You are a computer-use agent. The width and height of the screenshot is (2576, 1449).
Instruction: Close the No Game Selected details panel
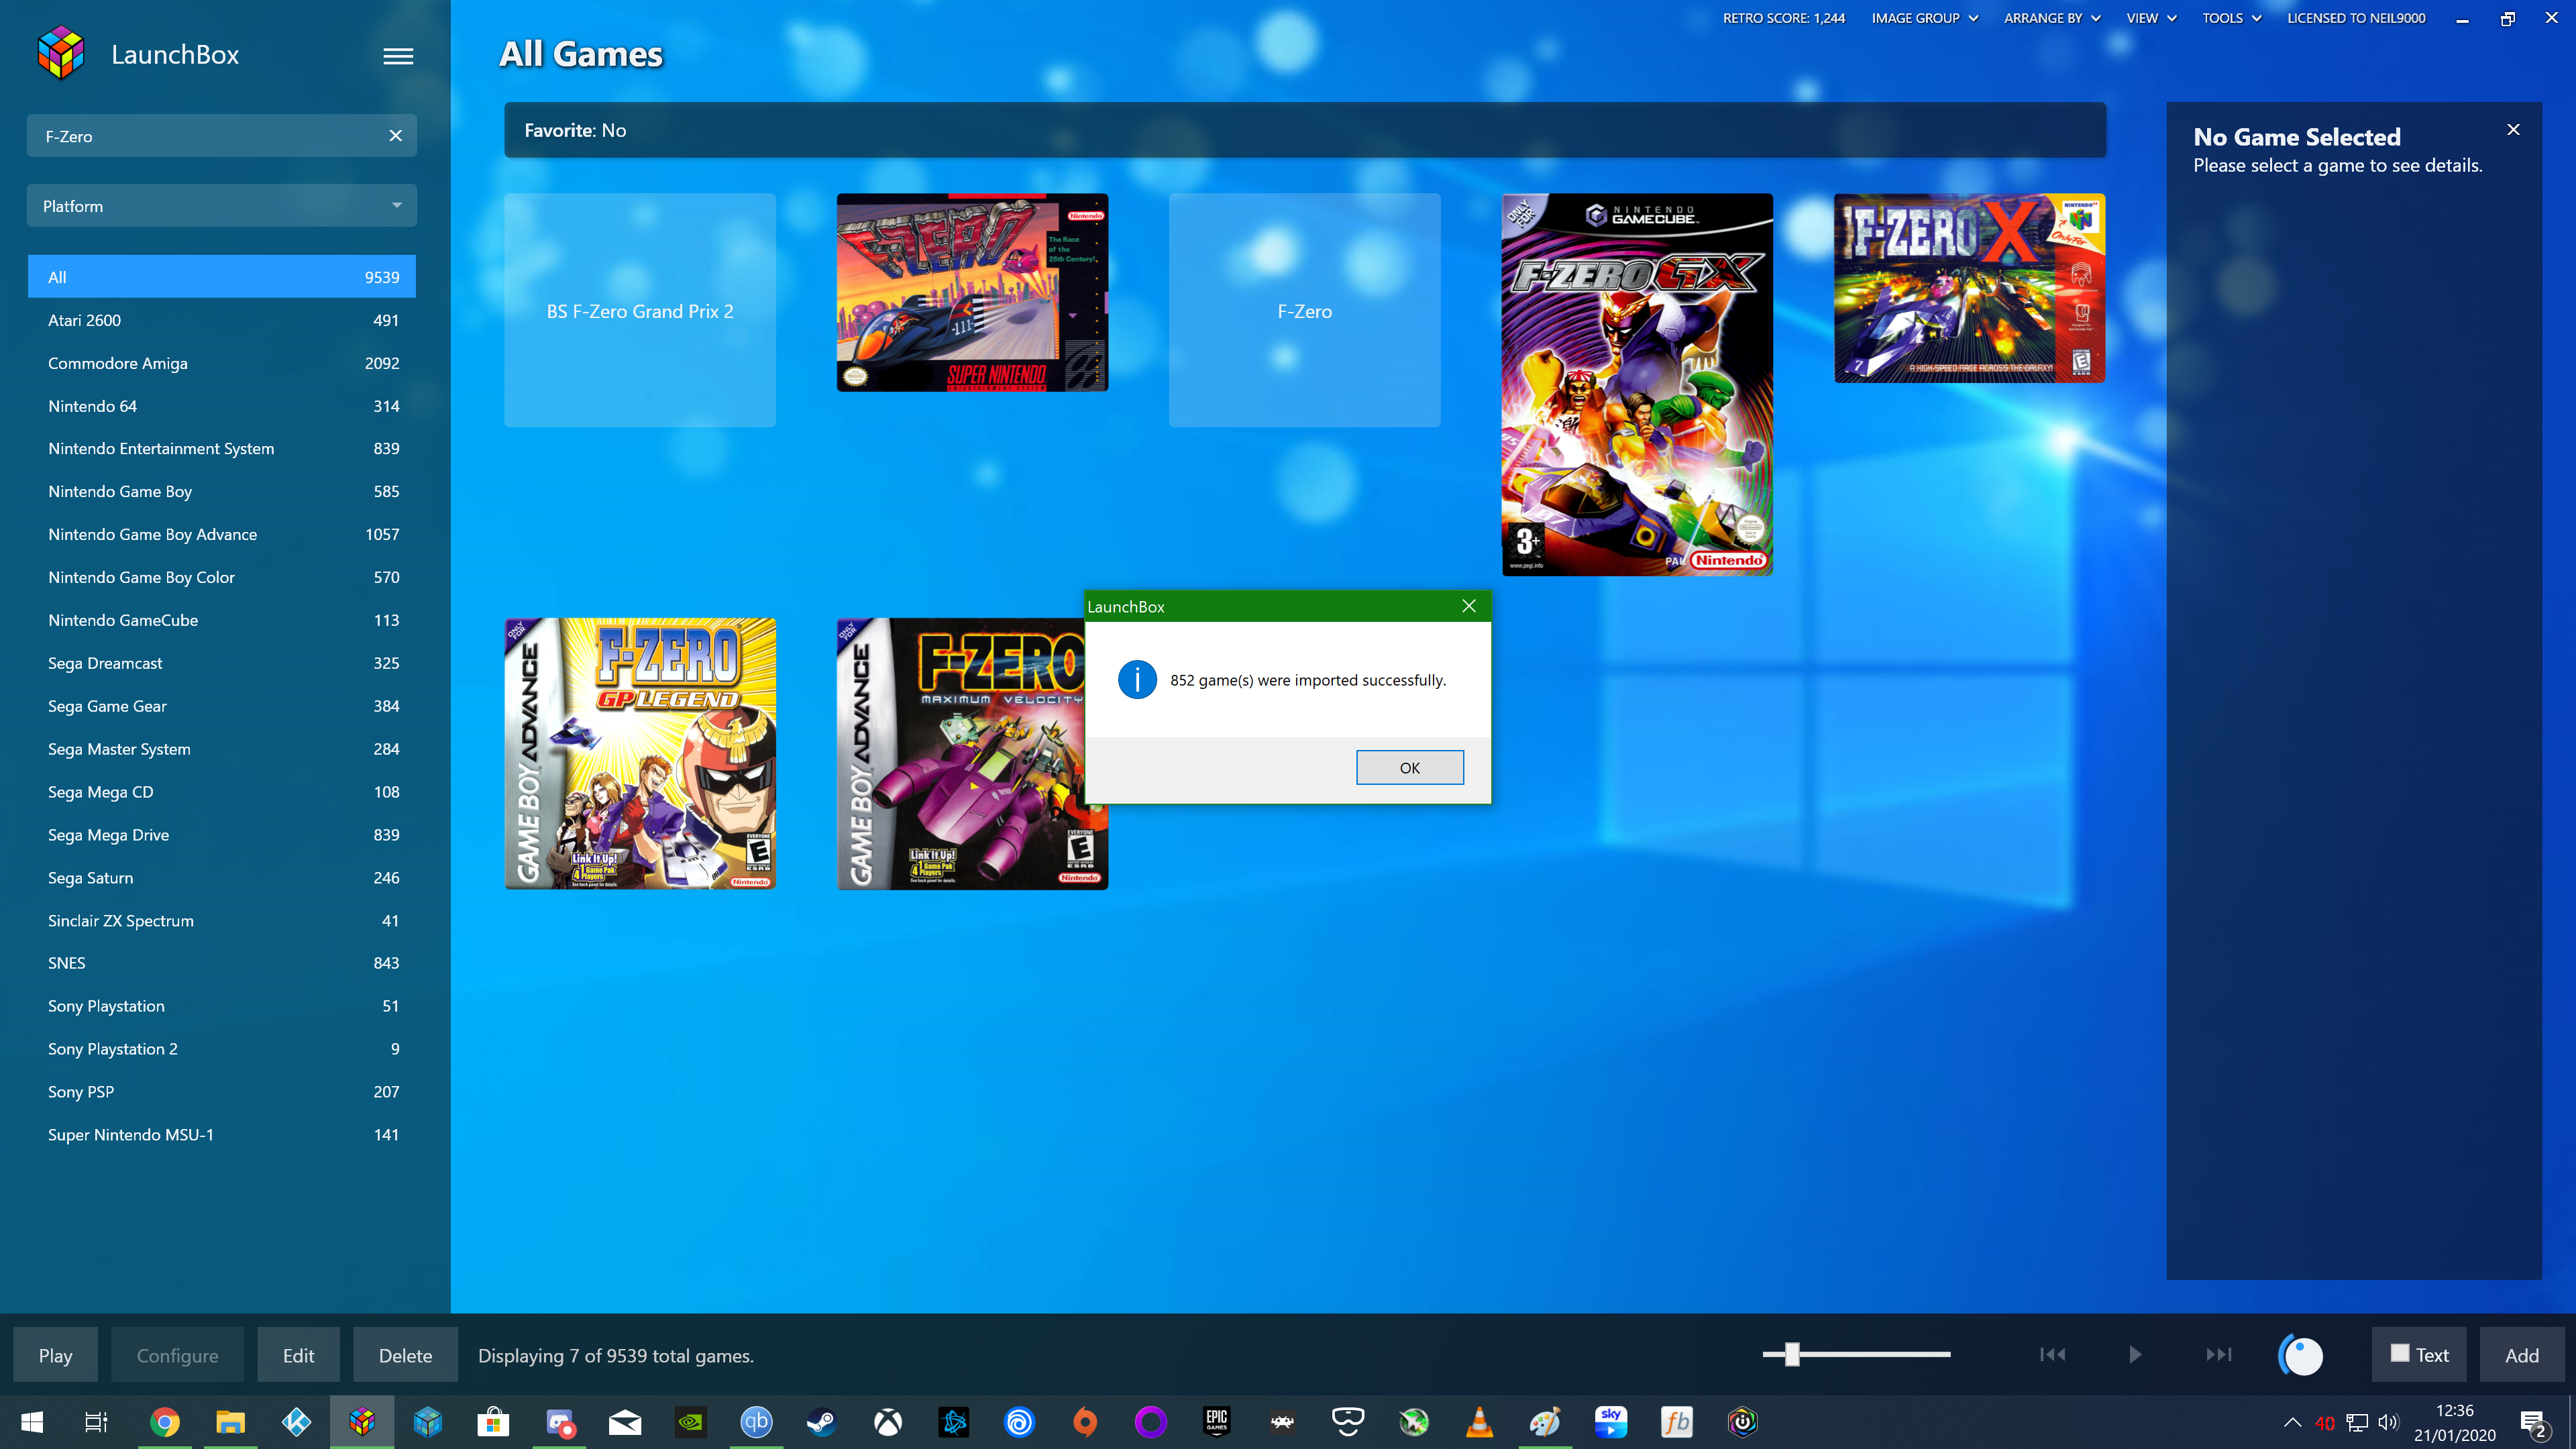click(x=2513, y=130)
